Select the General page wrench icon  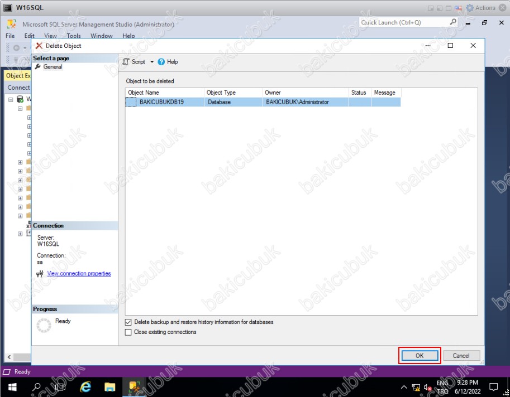[38, 66]
